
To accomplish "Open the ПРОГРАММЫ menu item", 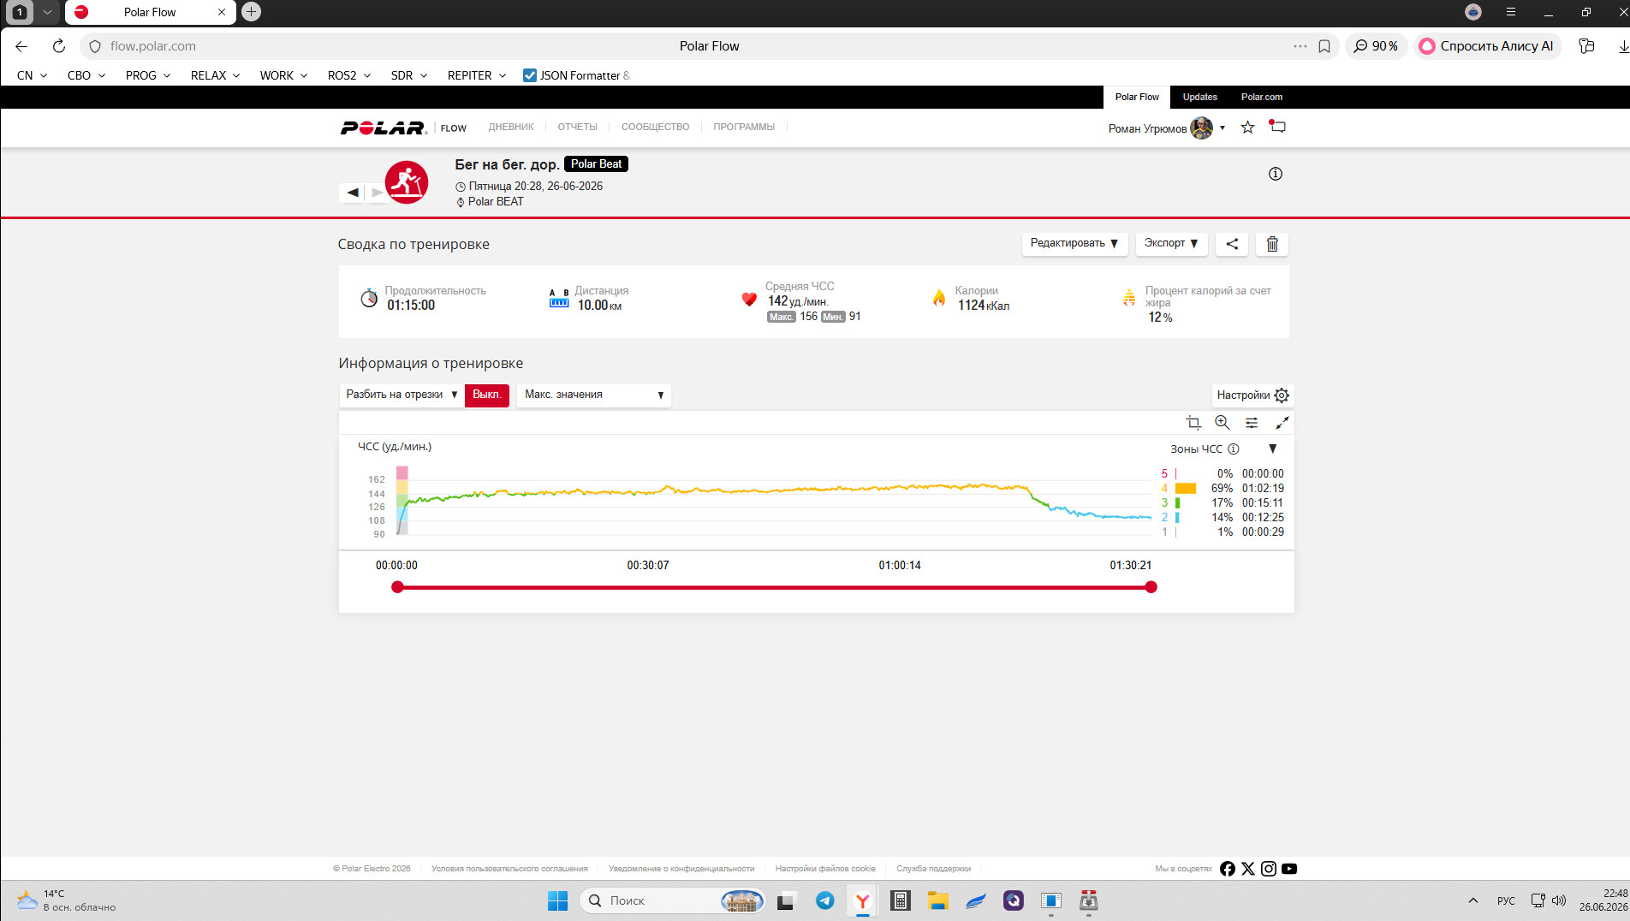I will 744,127.
